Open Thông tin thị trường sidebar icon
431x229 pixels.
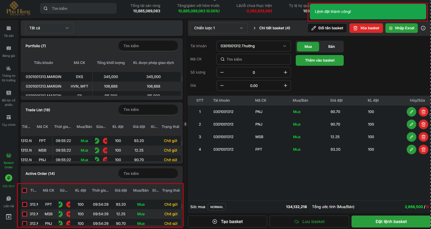[9, 68]
